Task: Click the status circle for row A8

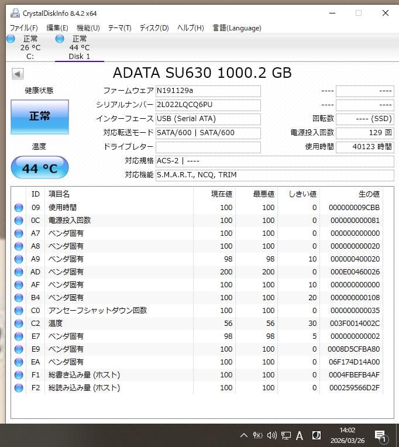Action: [x=19, y=246]
